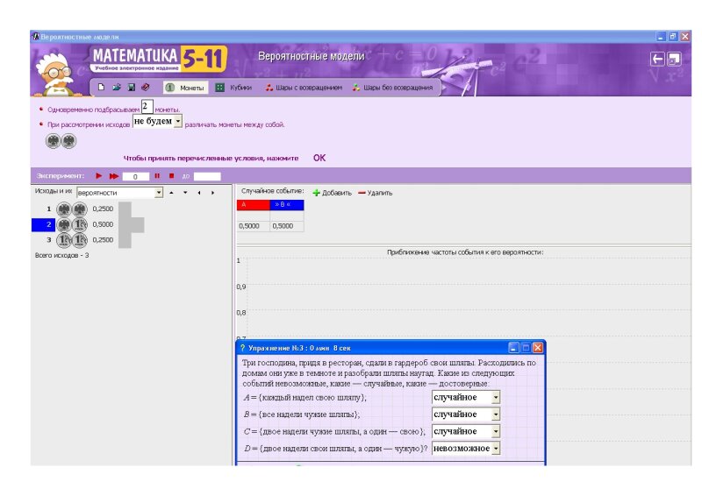Click the new document icon in toolbar
The image size is (702, 496).
coord(102,88)
